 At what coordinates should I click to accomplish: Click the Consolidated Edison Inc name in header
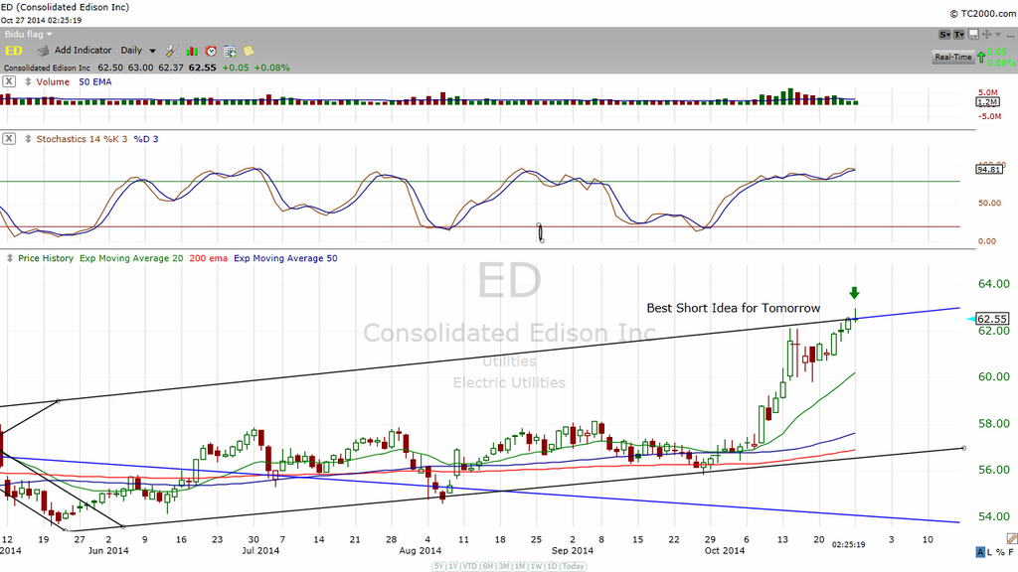click(x=48, y=68)
